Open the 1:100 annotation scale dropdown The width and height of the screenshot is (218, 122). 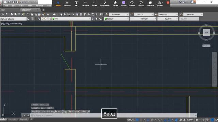pyautogui.click(x=190, y=120)
